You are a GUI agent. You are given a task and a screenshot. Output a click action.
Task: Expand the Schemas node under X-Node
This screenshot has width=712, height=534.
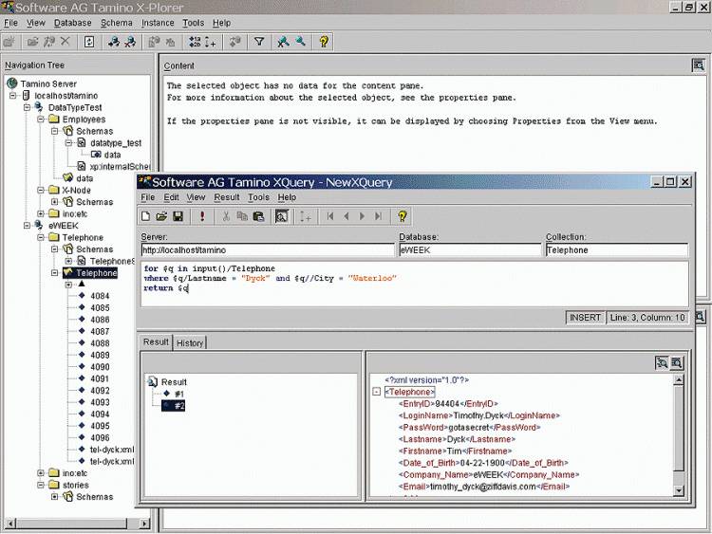coord(55,202)
